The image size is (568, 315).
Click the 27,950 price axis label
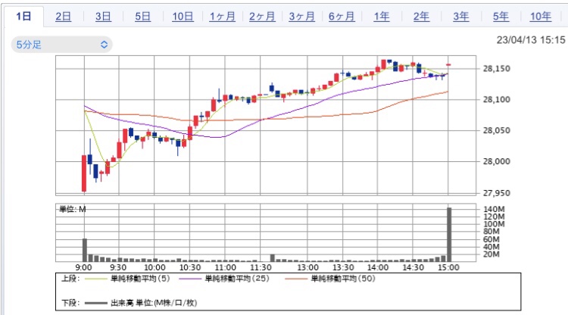pos(496,193)
